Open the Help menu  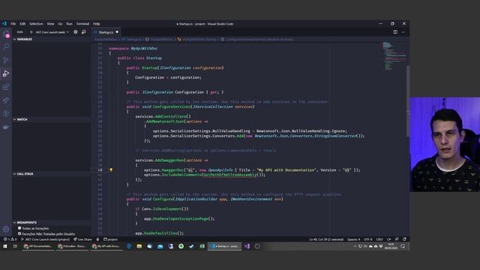[x=97, y=23]
